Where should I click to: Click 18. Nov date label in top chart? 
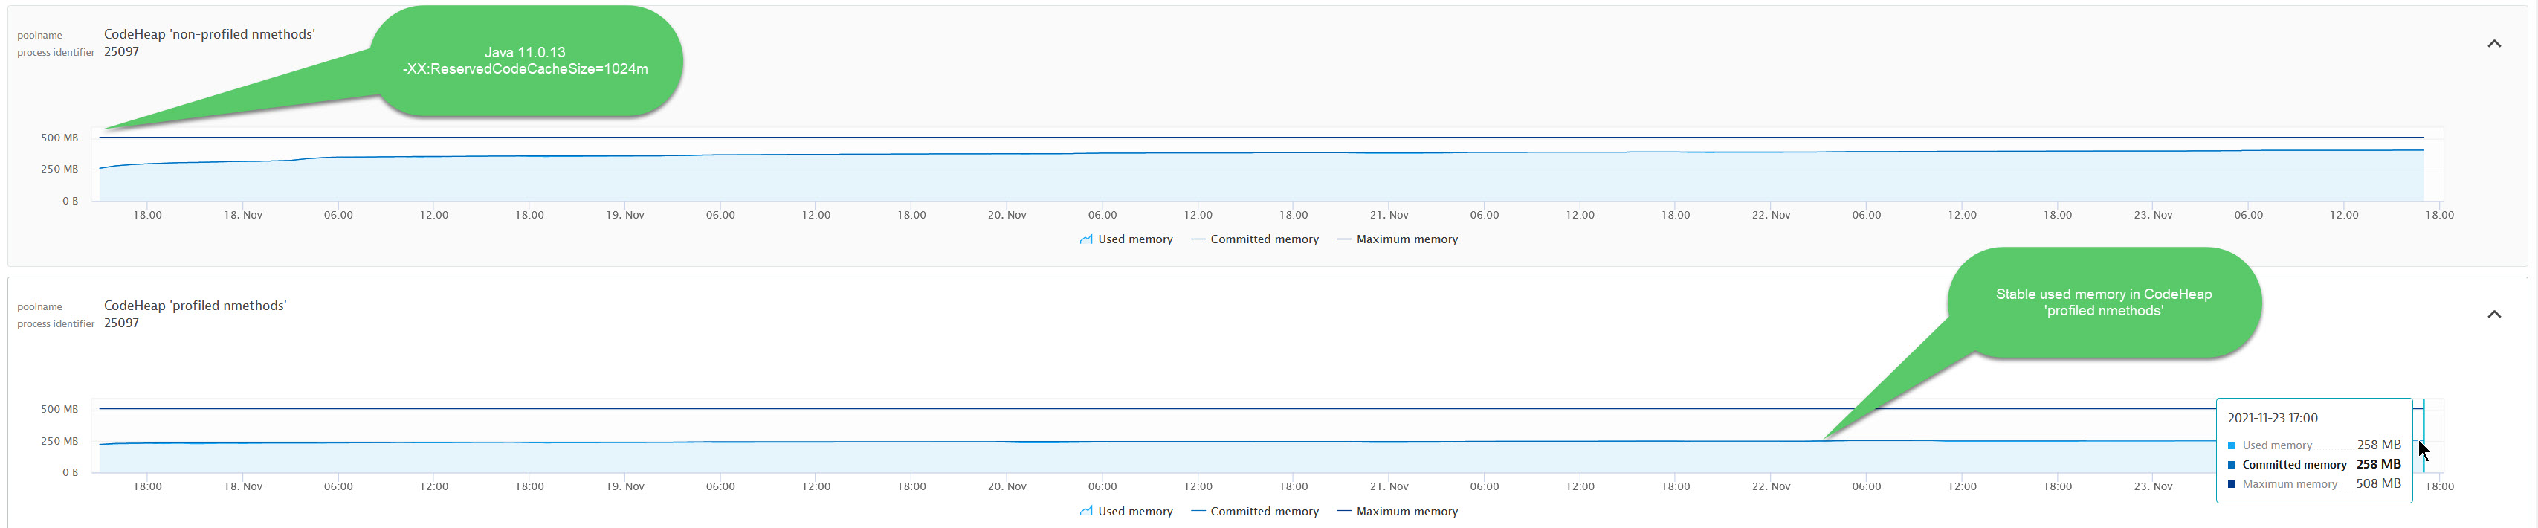[x=243, y=215]
